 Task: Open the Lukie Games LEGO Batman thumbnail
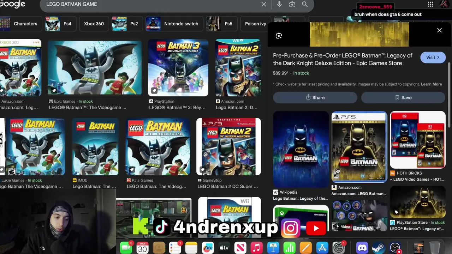(x=32, y=147)
